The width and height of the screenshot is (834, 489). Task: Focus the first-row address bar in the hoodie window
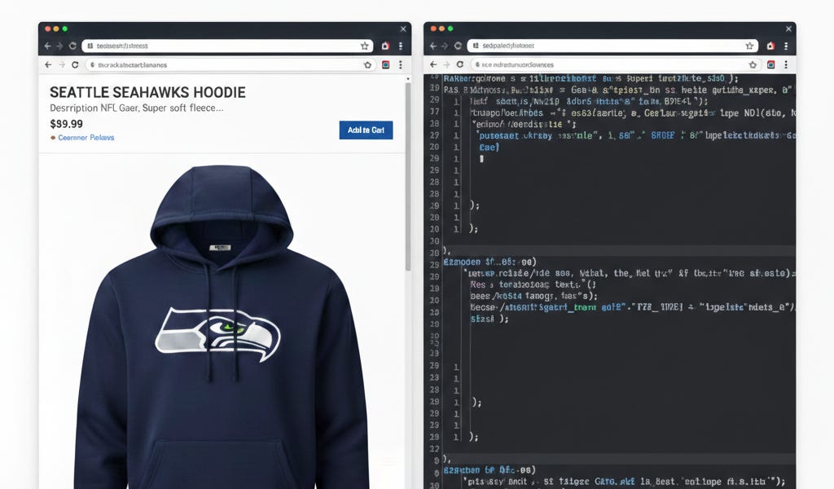(x=228, y=46)
